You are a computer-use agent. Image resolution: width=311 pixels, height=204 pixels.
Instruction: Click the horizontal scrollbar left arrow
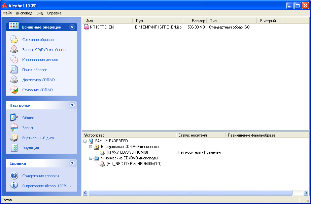pos(85,193)
